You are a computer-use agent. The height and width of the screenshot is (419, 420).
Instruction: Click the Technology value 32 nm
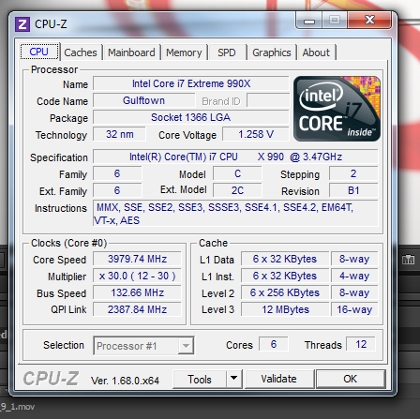click(x=119, y=134)
